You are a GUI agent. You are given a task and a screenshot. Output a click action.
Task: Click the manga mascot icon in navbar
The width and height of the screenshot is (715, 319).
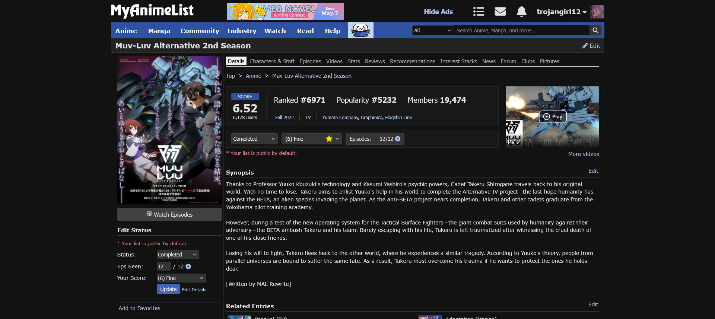(x=360, y=30)
